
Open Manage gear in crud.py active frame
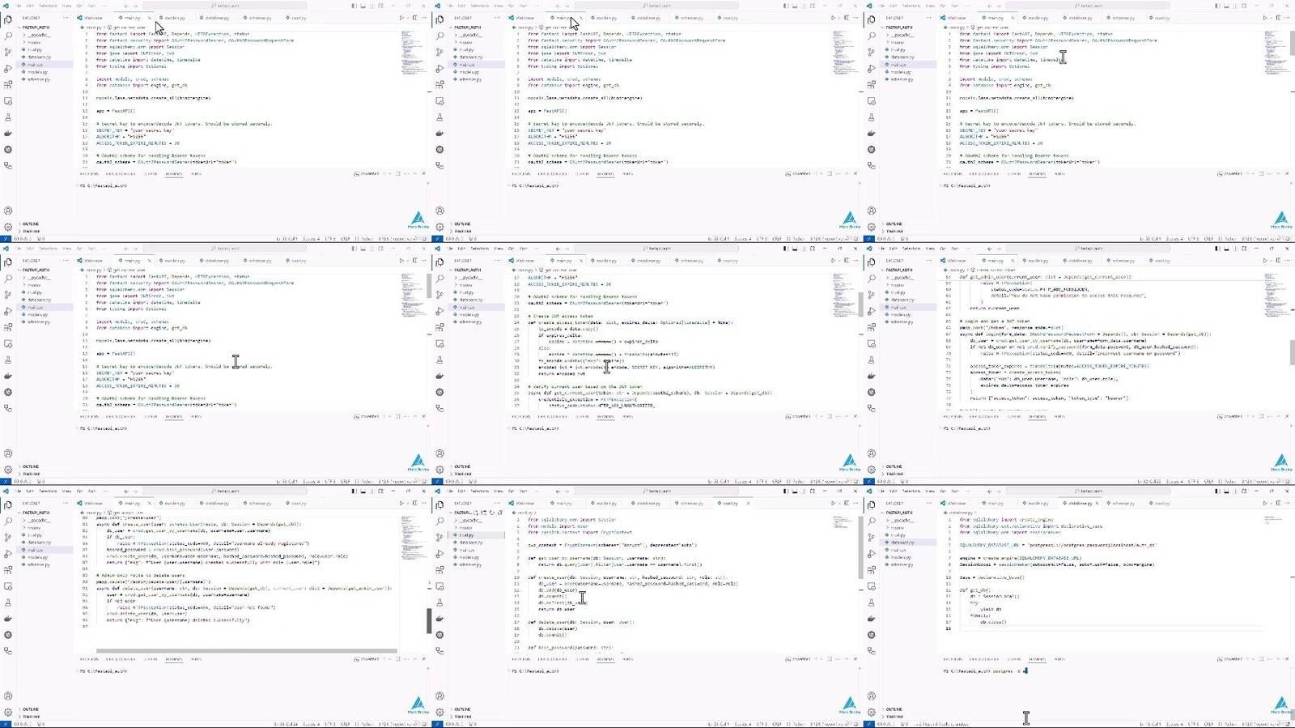440,713
